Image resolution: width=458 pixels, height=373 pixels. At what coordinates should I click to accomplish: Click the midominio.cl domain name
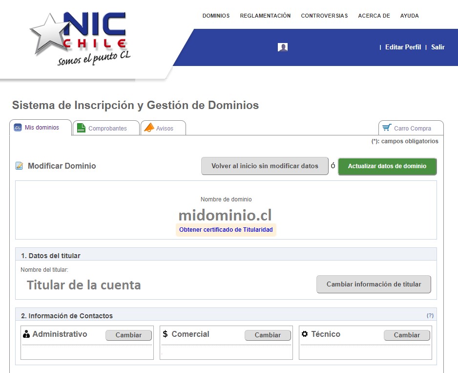(225, 215)
